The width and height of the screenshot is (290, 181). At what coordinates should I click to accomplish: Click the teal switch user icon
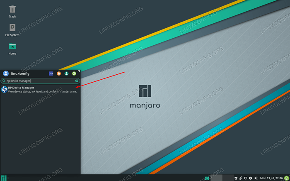[66, 73]
